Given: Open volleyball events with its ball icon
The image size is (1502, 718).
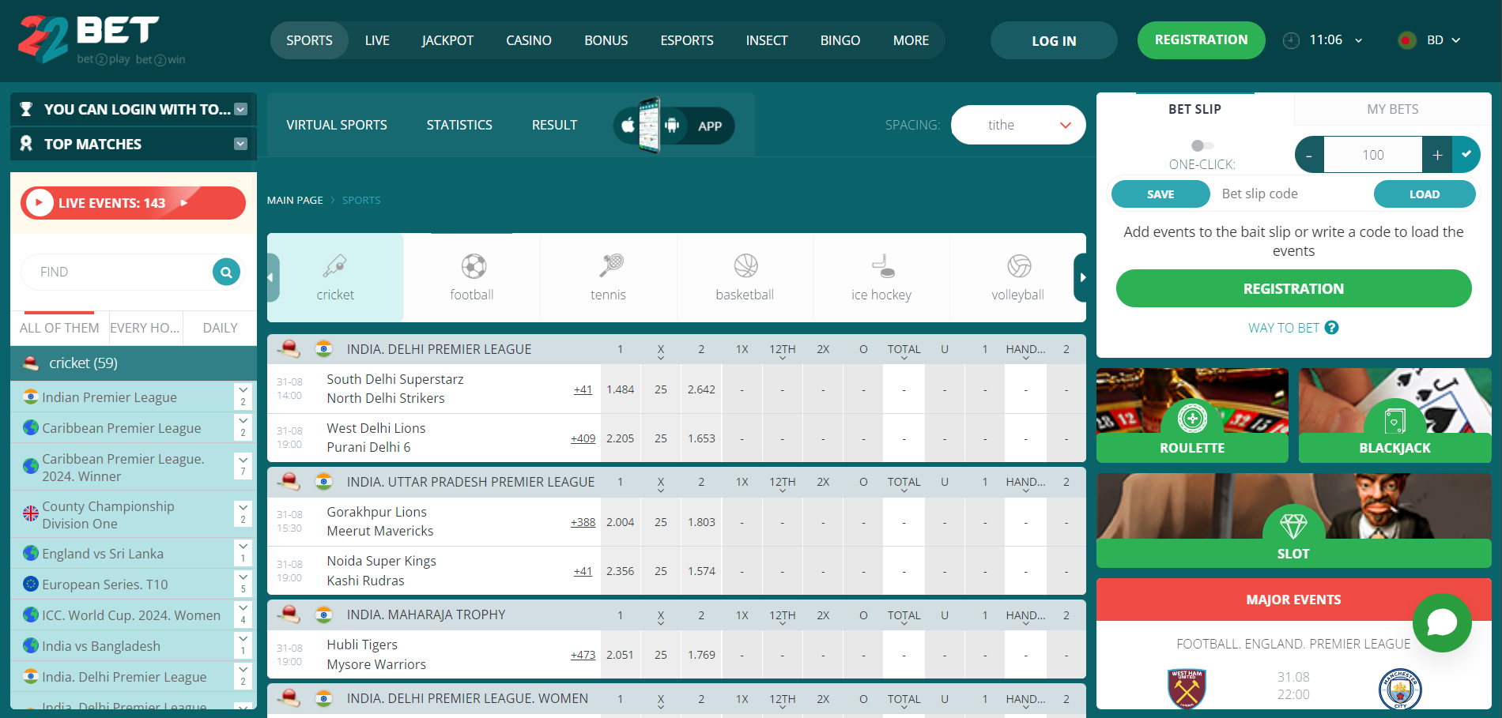Looking at the screenshot, I should [1017, 267].
